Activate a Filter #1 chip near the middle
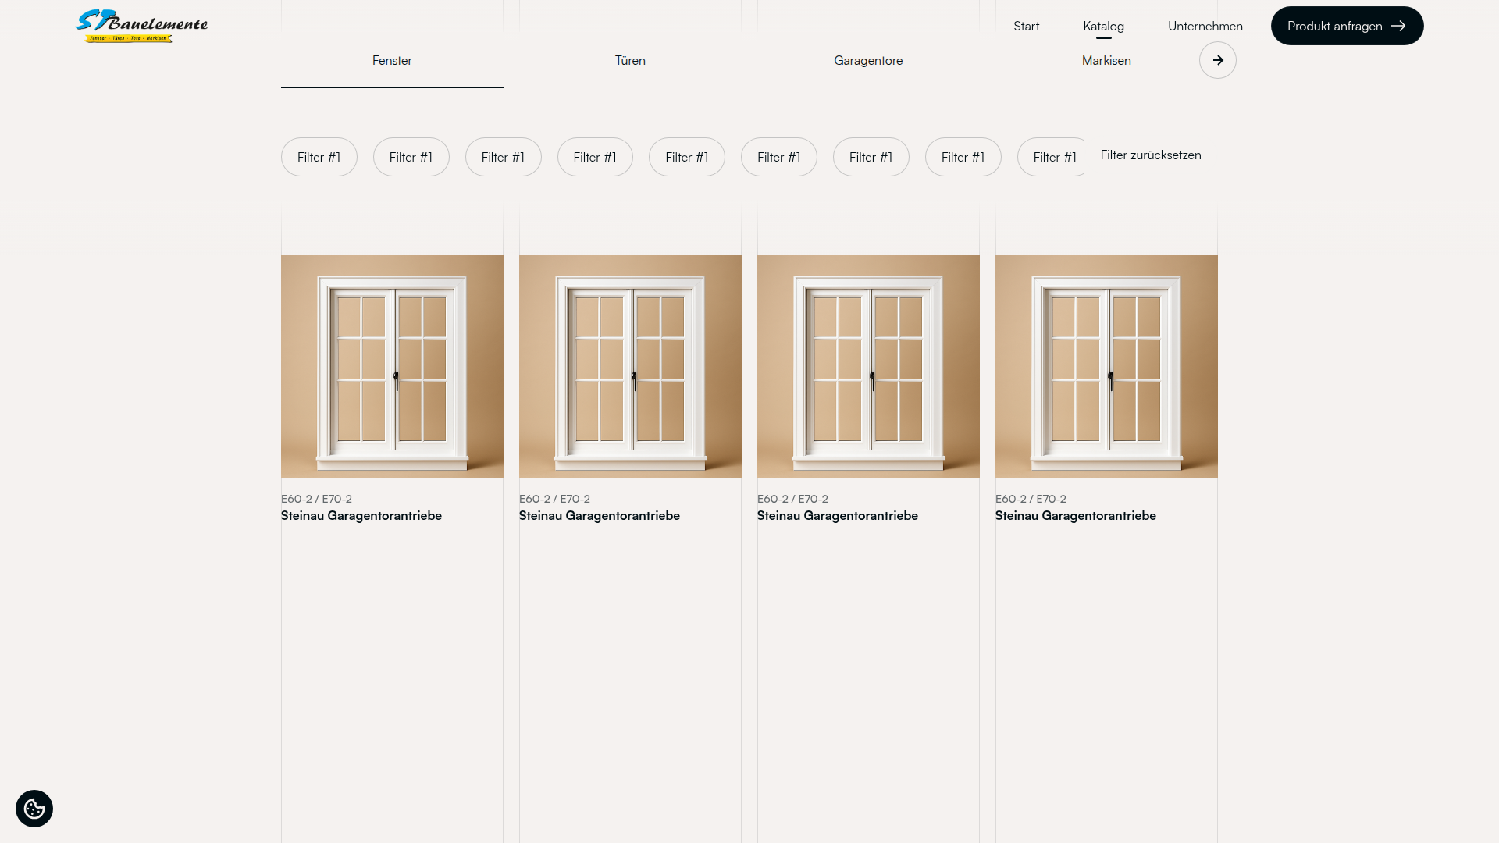The image size is (1499, 843). pos(686,157)
